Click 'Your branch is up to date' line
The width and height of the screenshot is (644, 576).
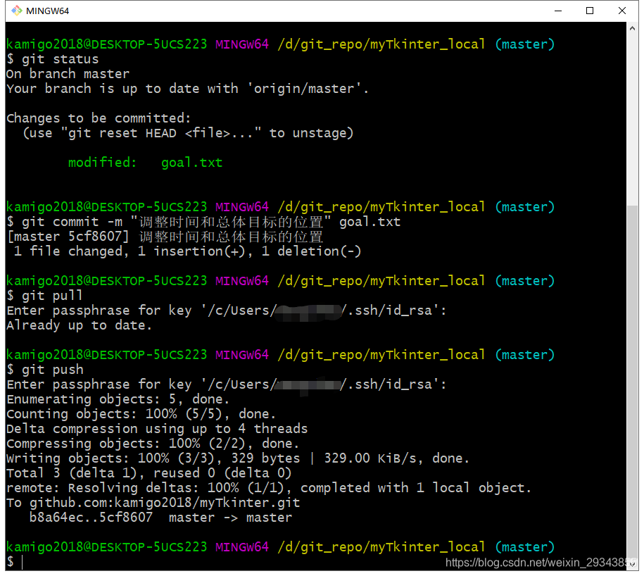coord(188,89)
